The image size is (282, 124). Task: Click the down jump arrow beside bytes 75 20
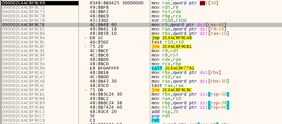(86, 46)
